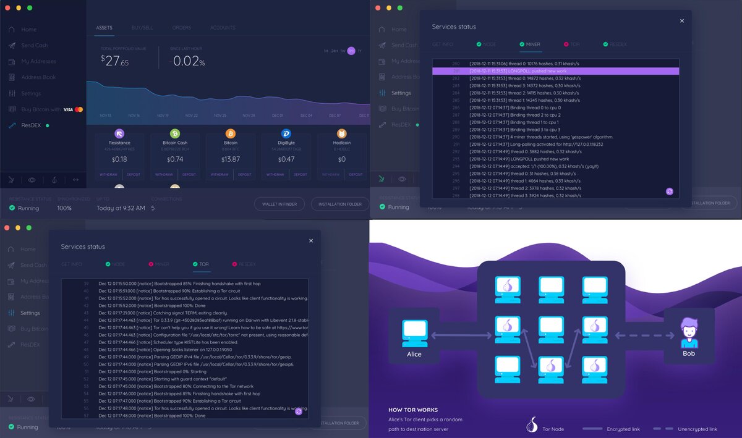Click the $27.65 total portfolio value
Image resolution: width=742 pixels, height=438 pixels.
(x=116, y=62)
